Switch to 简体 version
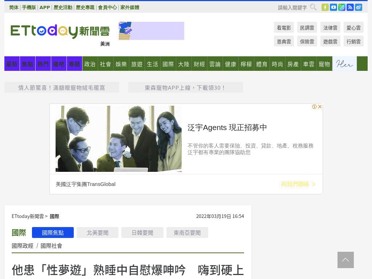372x279 pixels. click(14, 7)
